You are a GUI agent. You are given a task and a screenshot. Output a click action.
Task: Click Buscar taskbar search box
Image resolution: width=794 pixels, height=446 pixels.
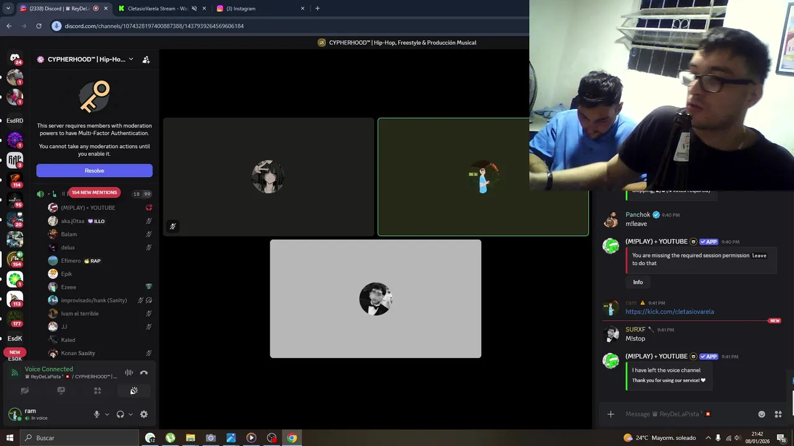coord(80,438)
